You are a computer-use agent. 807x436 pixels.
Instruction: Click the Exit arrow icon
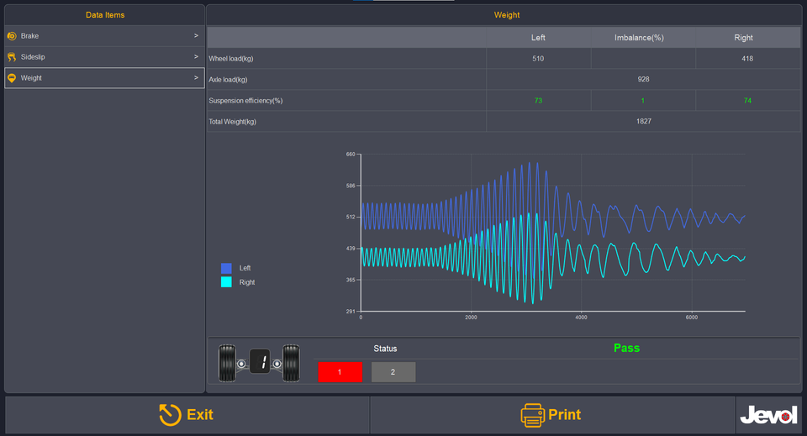171,415
